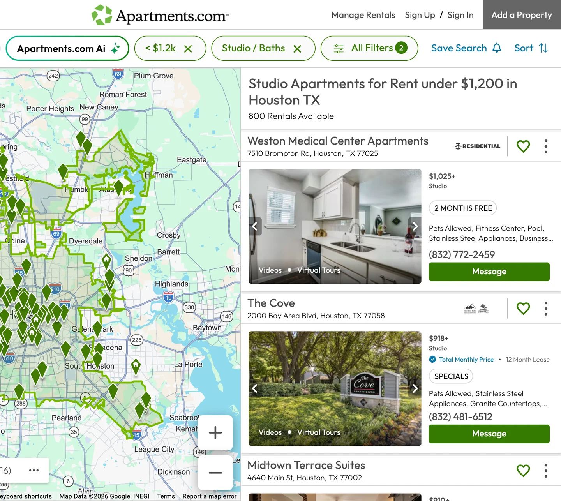Click Add a Property
The width and height of the screenshot is (561, 501).
tap(522, 15)
